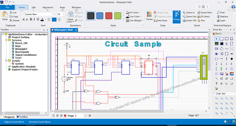236x126 pixels.
Task: Switch to the Alignment ribbon tab
Action: (47, 8)
